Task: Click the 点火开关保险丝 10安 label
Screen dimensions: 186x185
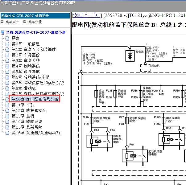Action: pos(102,97)
